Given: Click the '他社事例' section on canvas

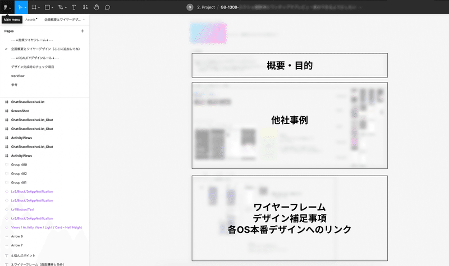Looking at the screenshot, I should pos(290,125).
